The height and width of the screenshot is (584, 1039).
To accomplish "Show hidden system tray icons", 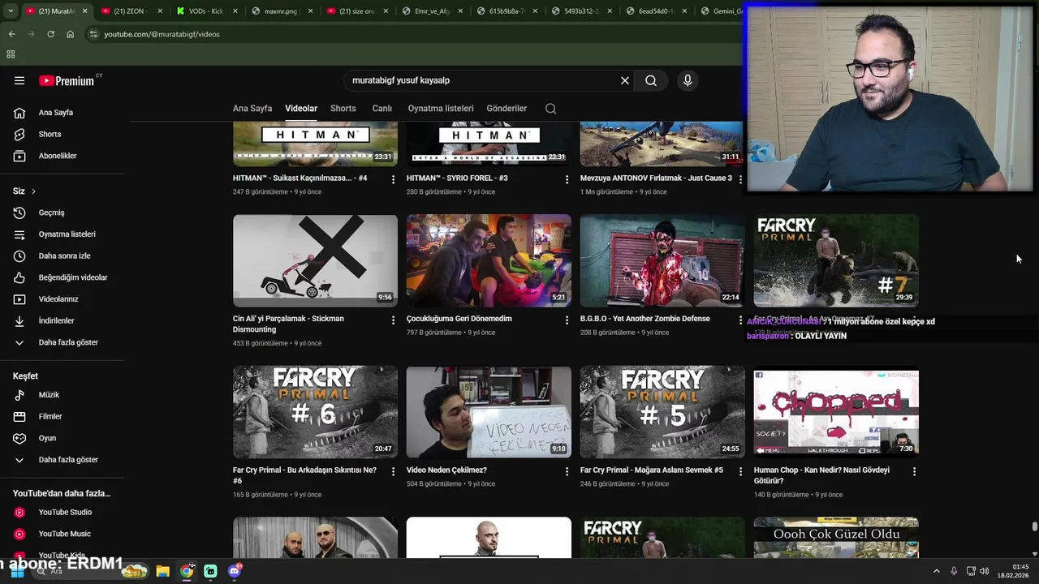I will tap(936, 571).
